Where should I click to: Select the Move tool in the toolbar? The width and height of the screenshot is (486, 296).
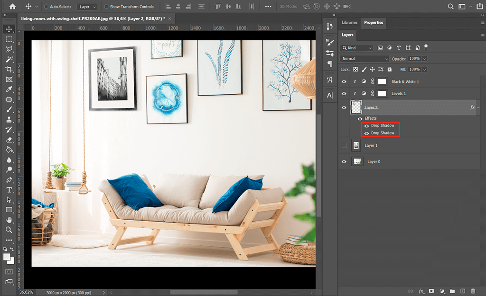pos(9,29)
